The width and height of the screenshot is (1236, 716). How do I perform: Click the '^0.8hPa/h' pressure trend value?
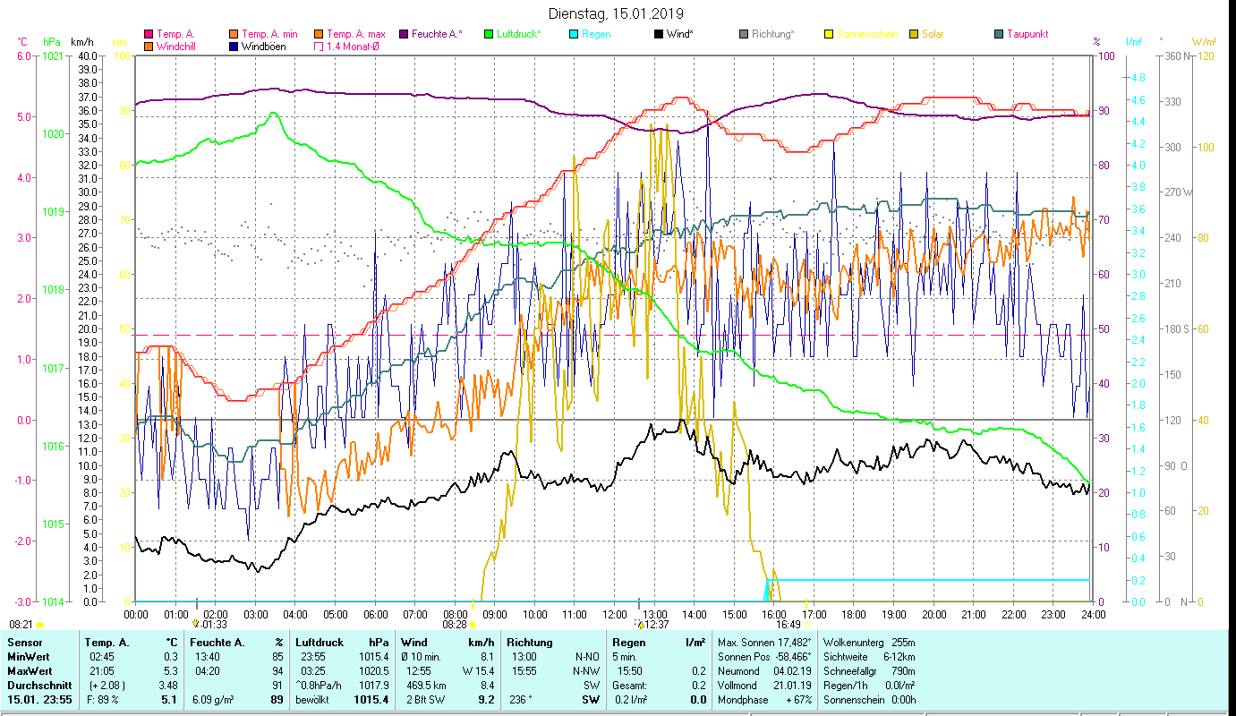320,686
